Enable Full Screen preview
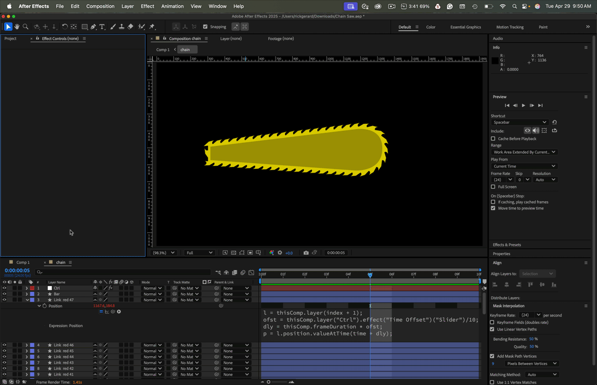Viewport: 597px width, 385px height. [x=493, y=187]
